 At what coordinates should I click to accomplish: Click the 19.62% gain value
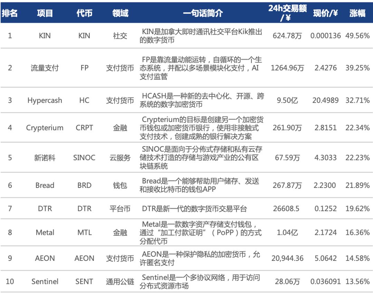(x=357, y=208)
